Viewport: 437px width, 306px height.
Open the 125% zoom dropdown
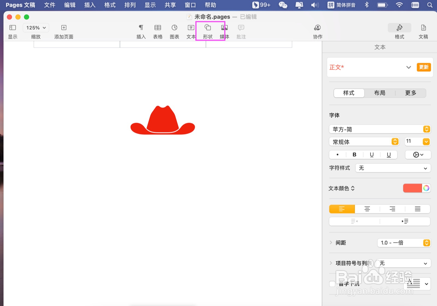[x=36, y=28]
